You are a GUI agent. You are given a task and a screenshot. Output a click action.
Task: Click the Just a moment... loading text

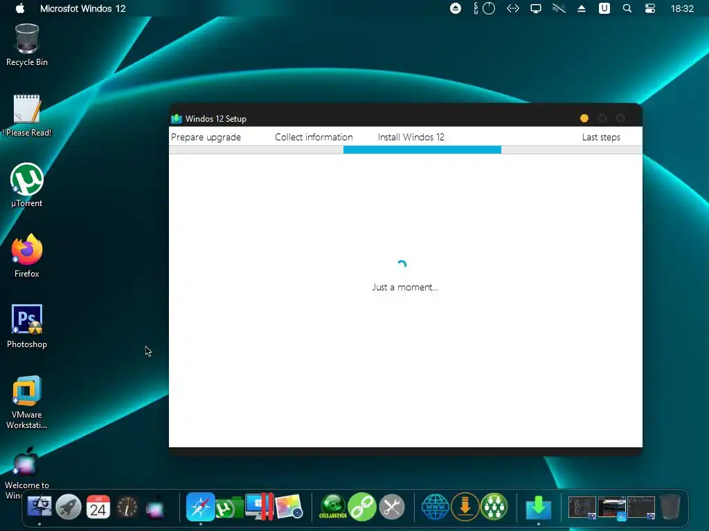pos(405,287)
